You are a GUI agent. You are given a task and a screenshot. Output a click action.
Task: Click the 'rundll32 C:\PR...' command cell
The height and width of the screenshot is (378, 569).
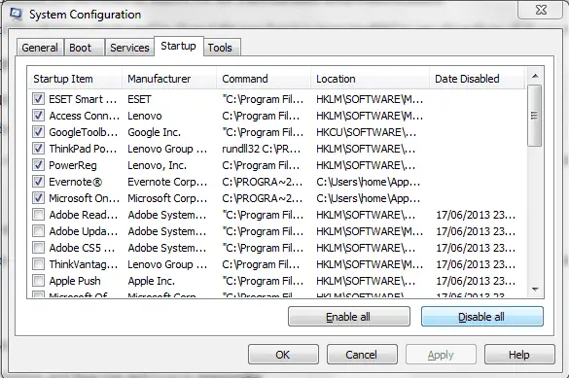coord(262,149)
